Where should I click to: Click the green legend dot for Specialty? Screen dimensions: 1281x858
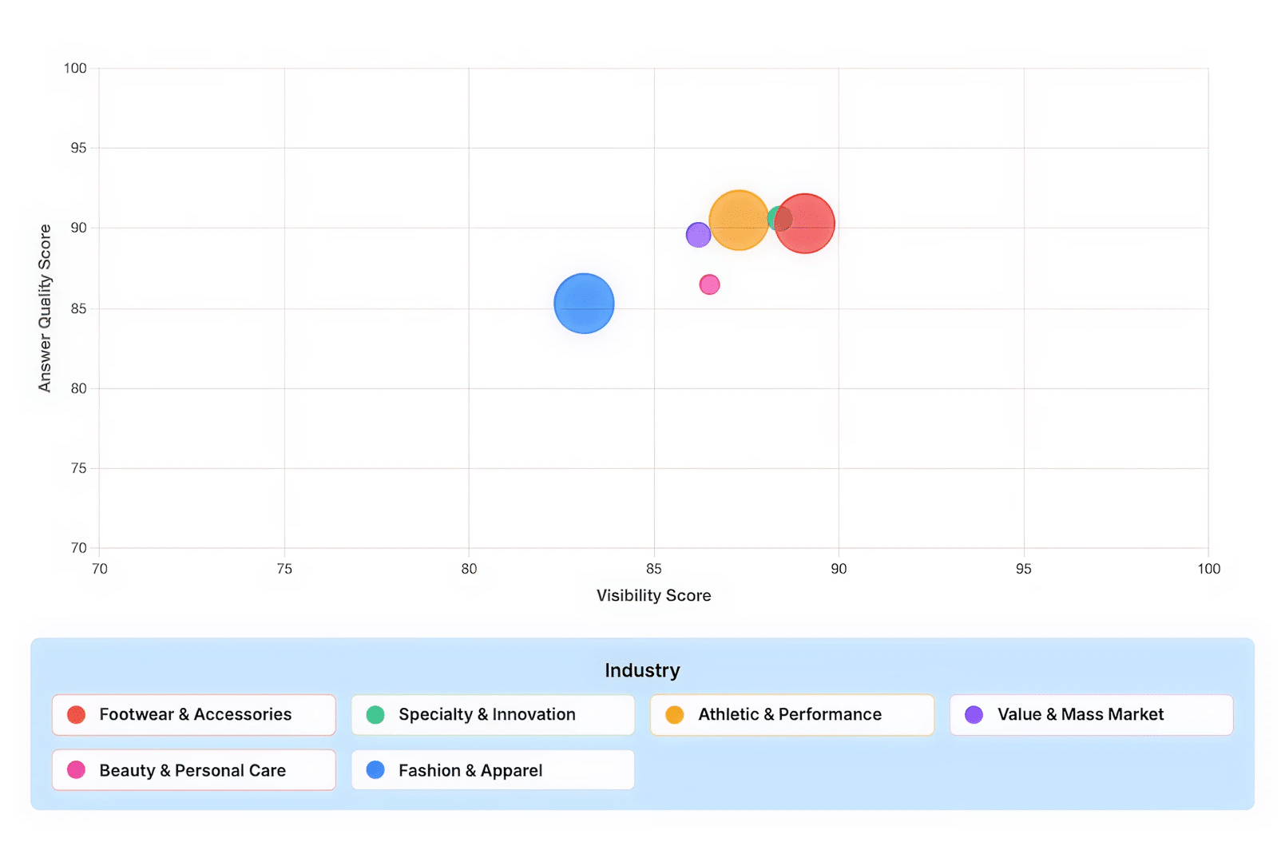375,714
